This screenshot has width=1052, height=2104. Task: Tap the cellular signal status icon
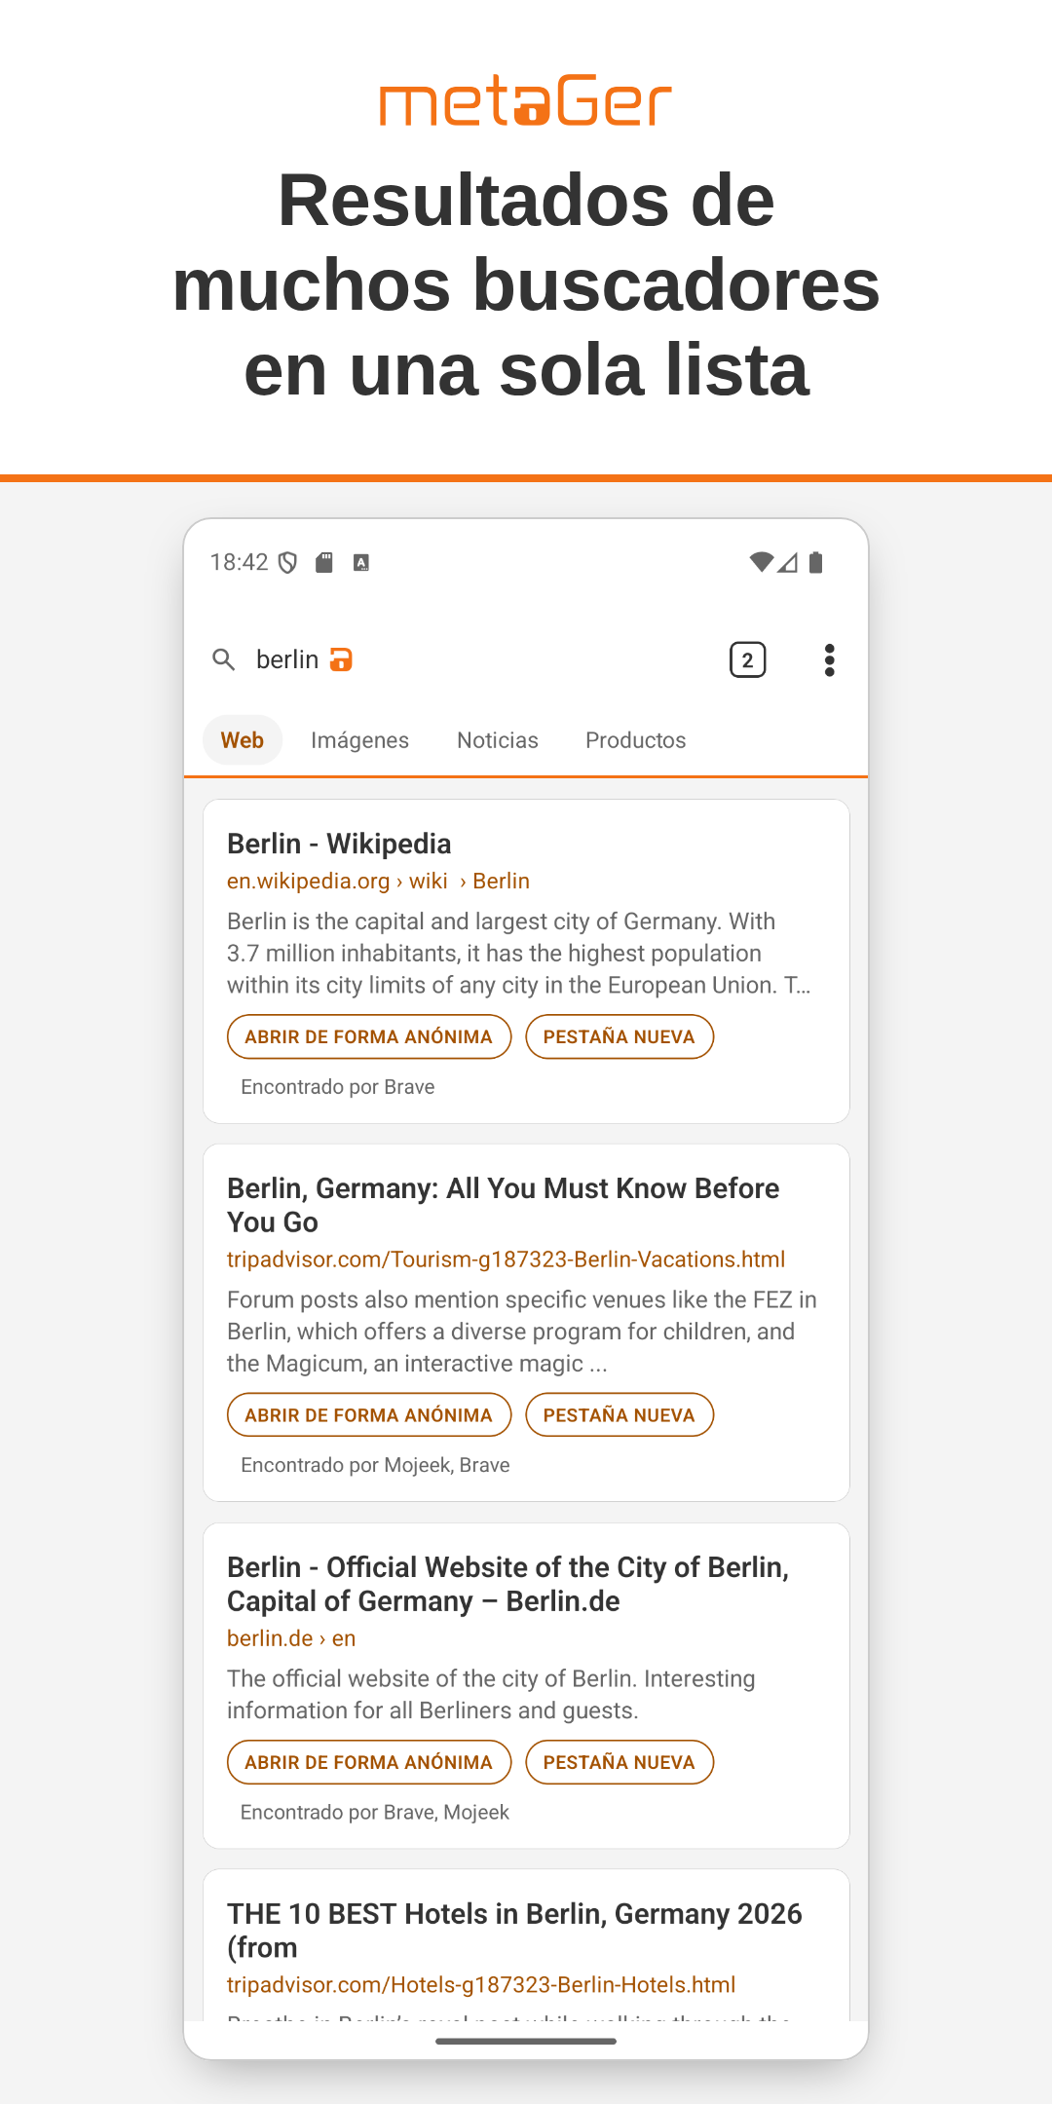[x=788, y=562]
